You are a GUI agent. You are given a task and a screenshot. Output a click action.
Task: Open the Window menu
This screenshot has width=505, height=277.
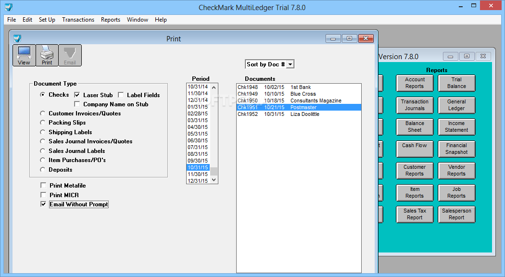[x=138, y=20]
